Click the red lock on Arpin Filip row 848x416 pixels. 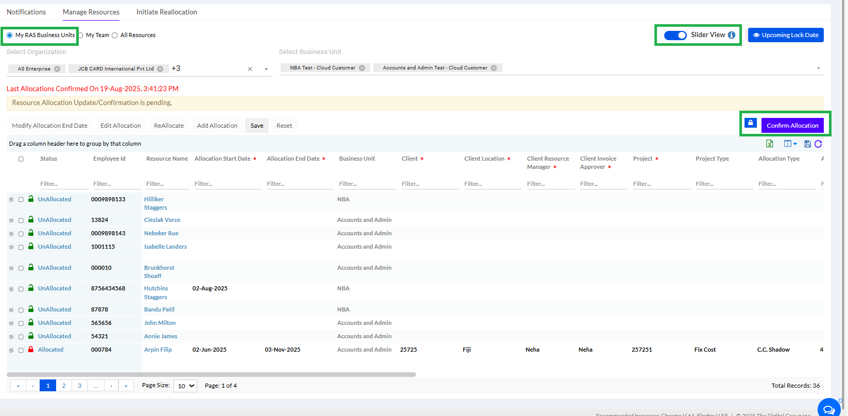pyautogui.click(x=31, y=350)
